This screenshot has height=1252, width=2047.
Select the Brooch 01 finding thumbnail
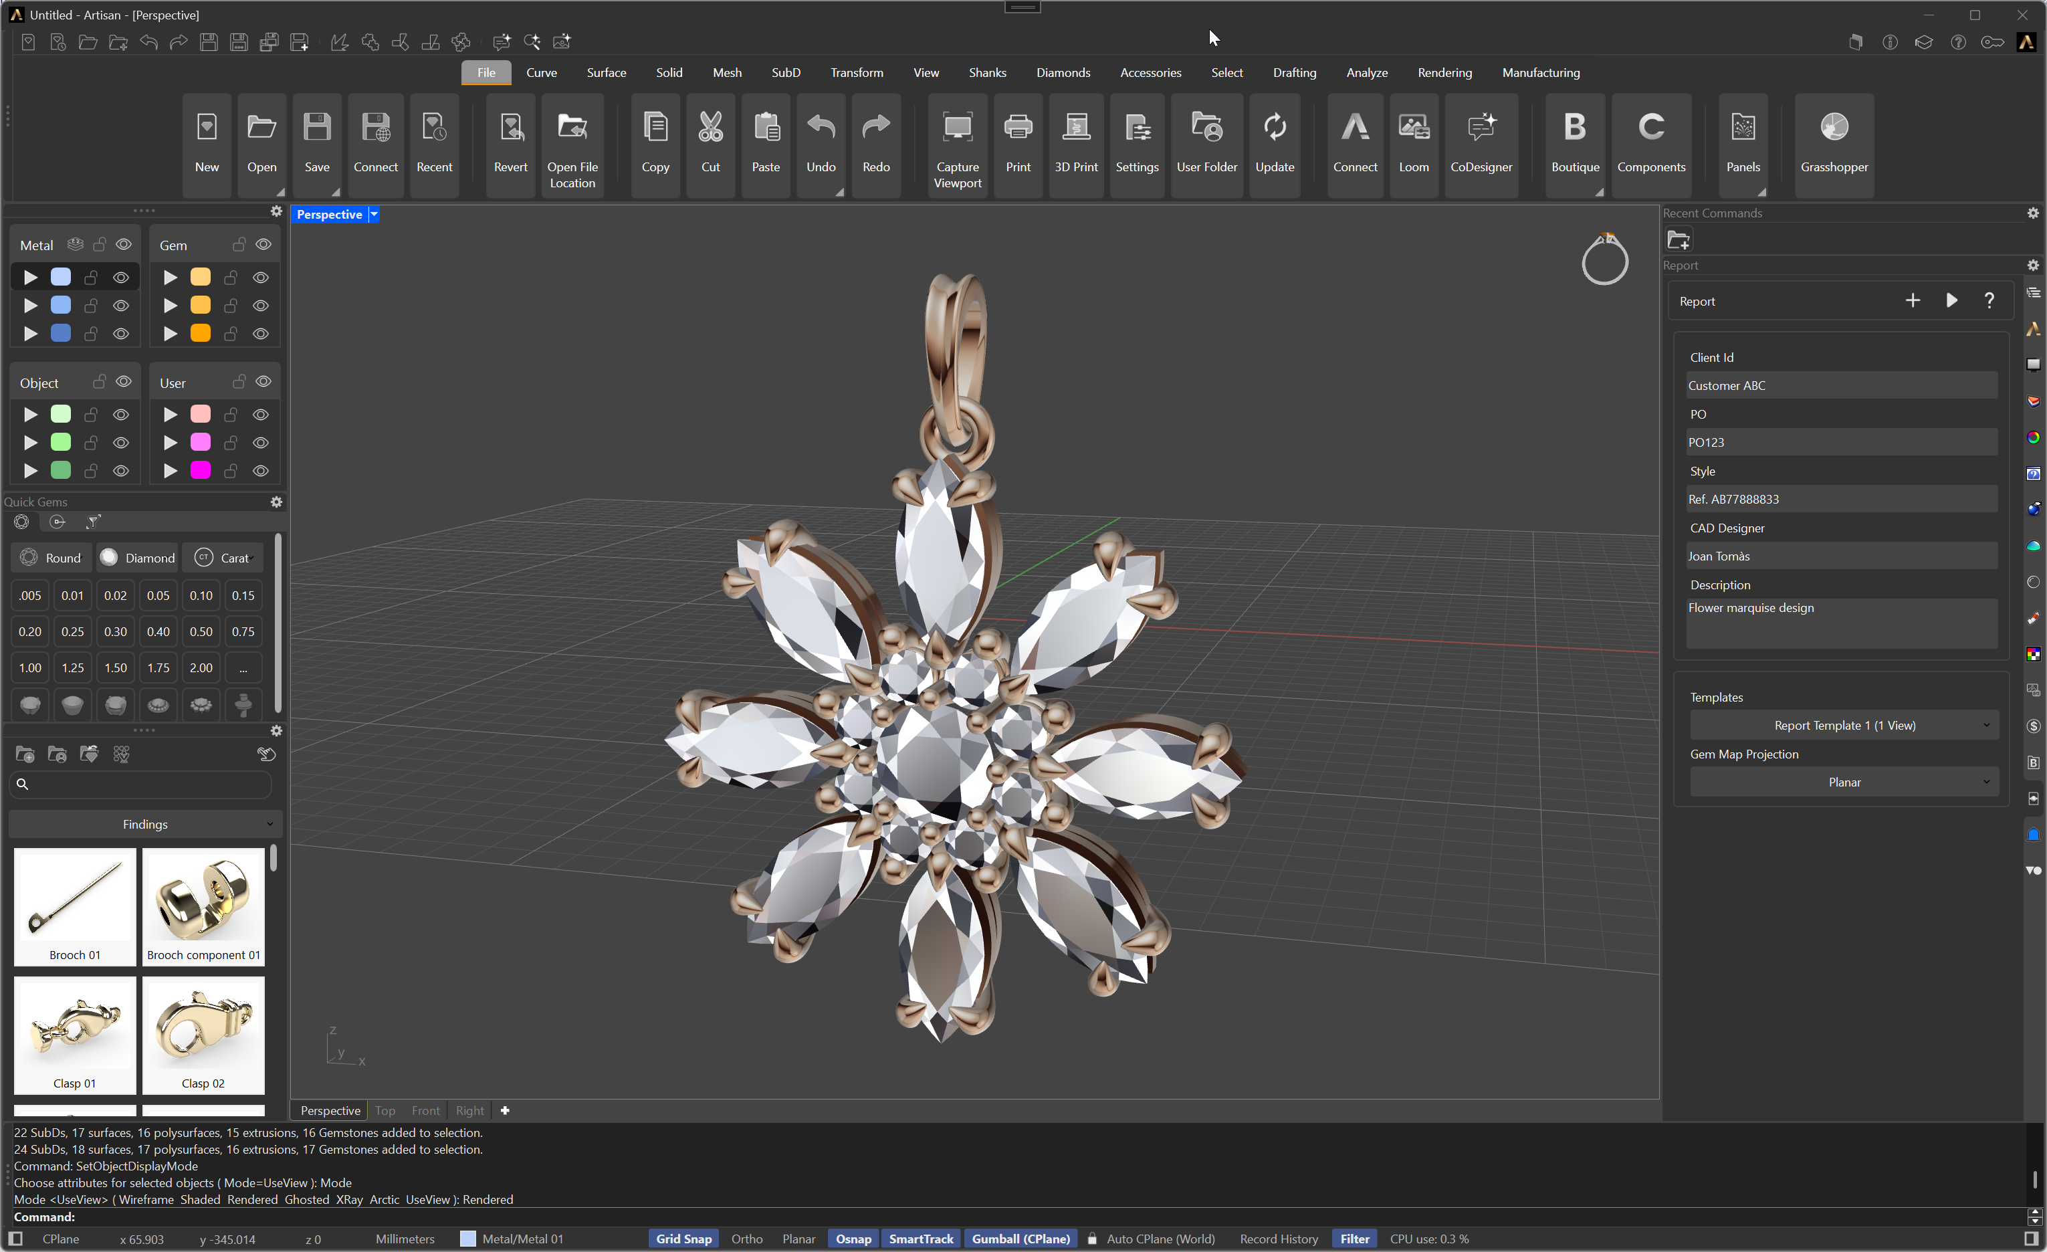click(x=75, y=906)
